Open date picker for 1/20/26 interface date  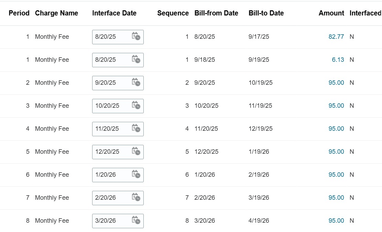[137, 175]
